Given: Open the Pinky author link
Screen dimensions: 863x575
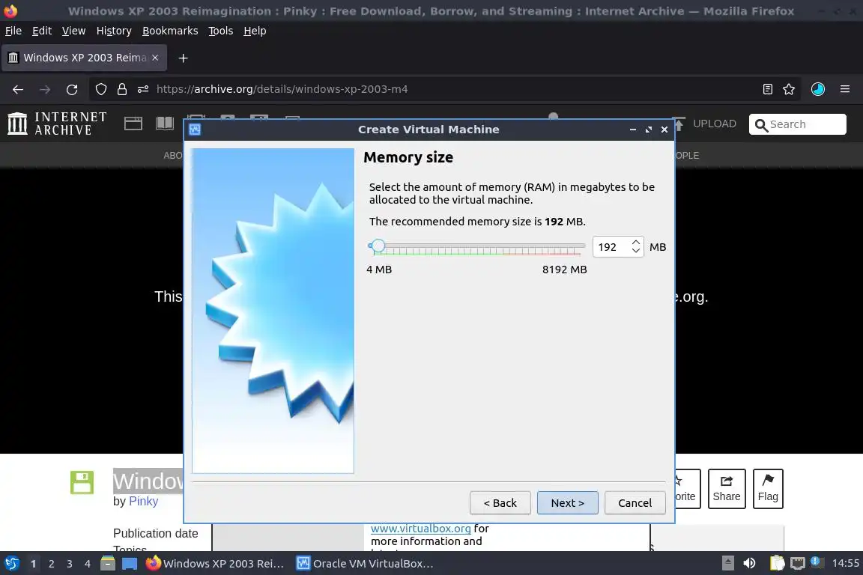Looking at the screenshot, I should tap(143, 502).
